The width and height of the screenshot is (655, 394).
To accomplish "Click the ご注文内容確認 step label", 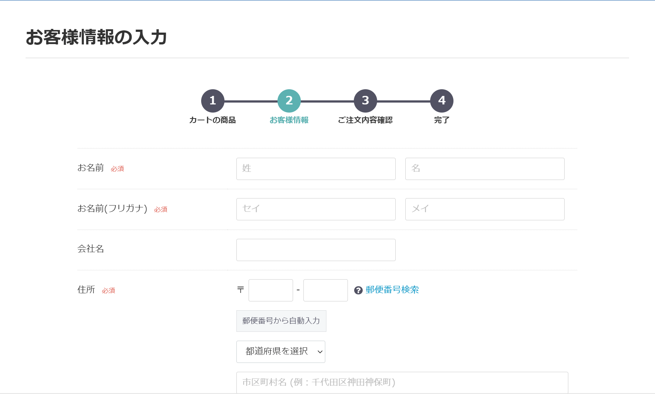I will (x=365, y=120).
